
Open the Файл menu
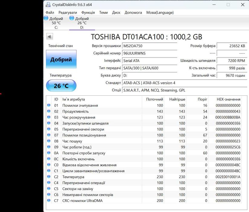tap(50, 12)
